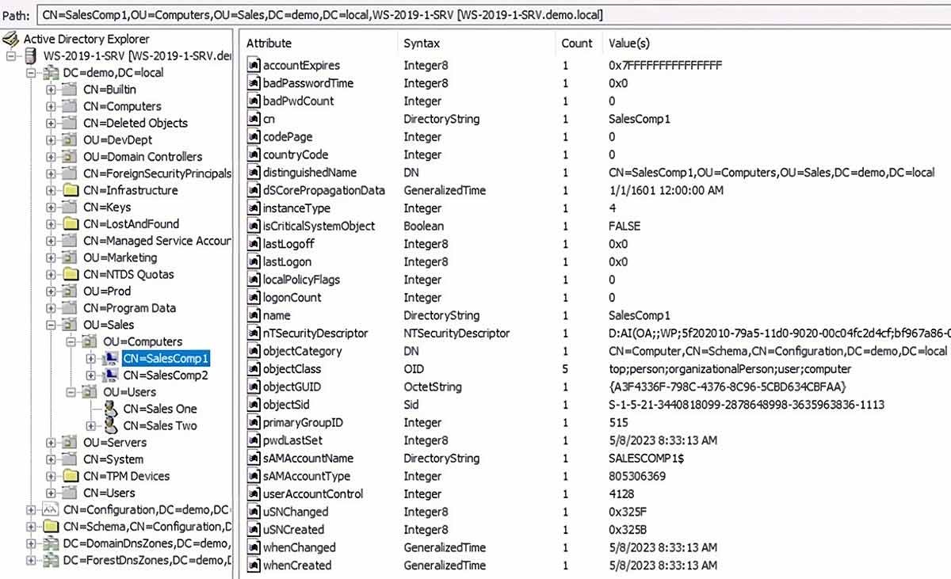Collapse the OU=Sales node
The width and height of the screenshot is (951, 579).
[x=52, y=325]
